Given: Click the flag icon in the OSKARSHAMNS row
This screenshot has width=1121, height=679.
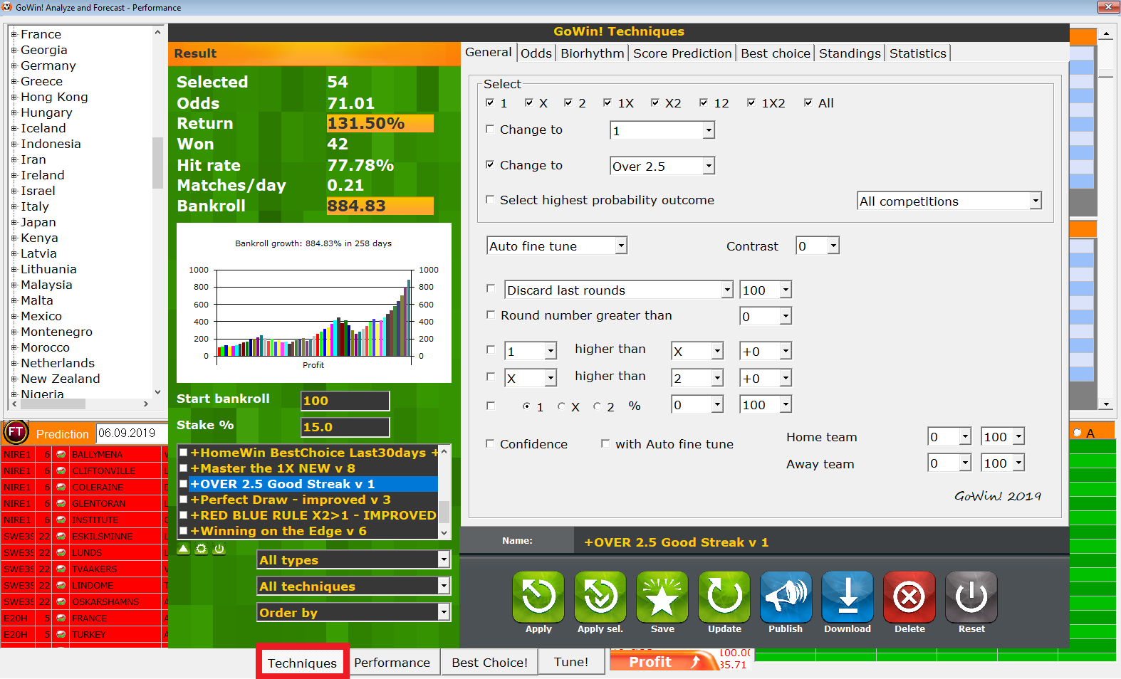Looking at the screenshot, I should (x=61, y=602).
